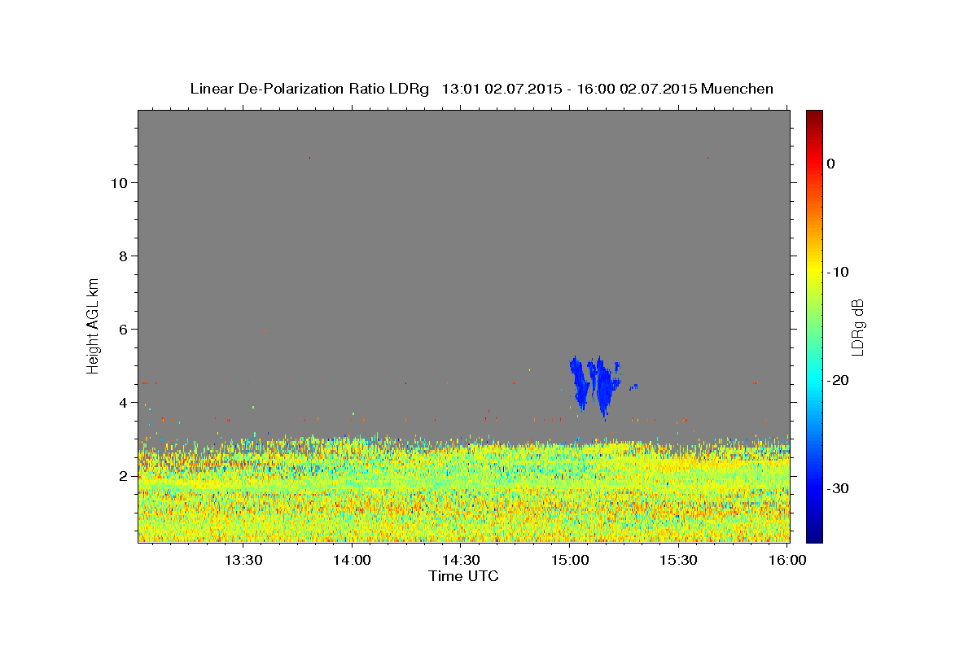Click the height tick label 6
The width and height of the screenshot is (977, 651).
pos(123,329)
